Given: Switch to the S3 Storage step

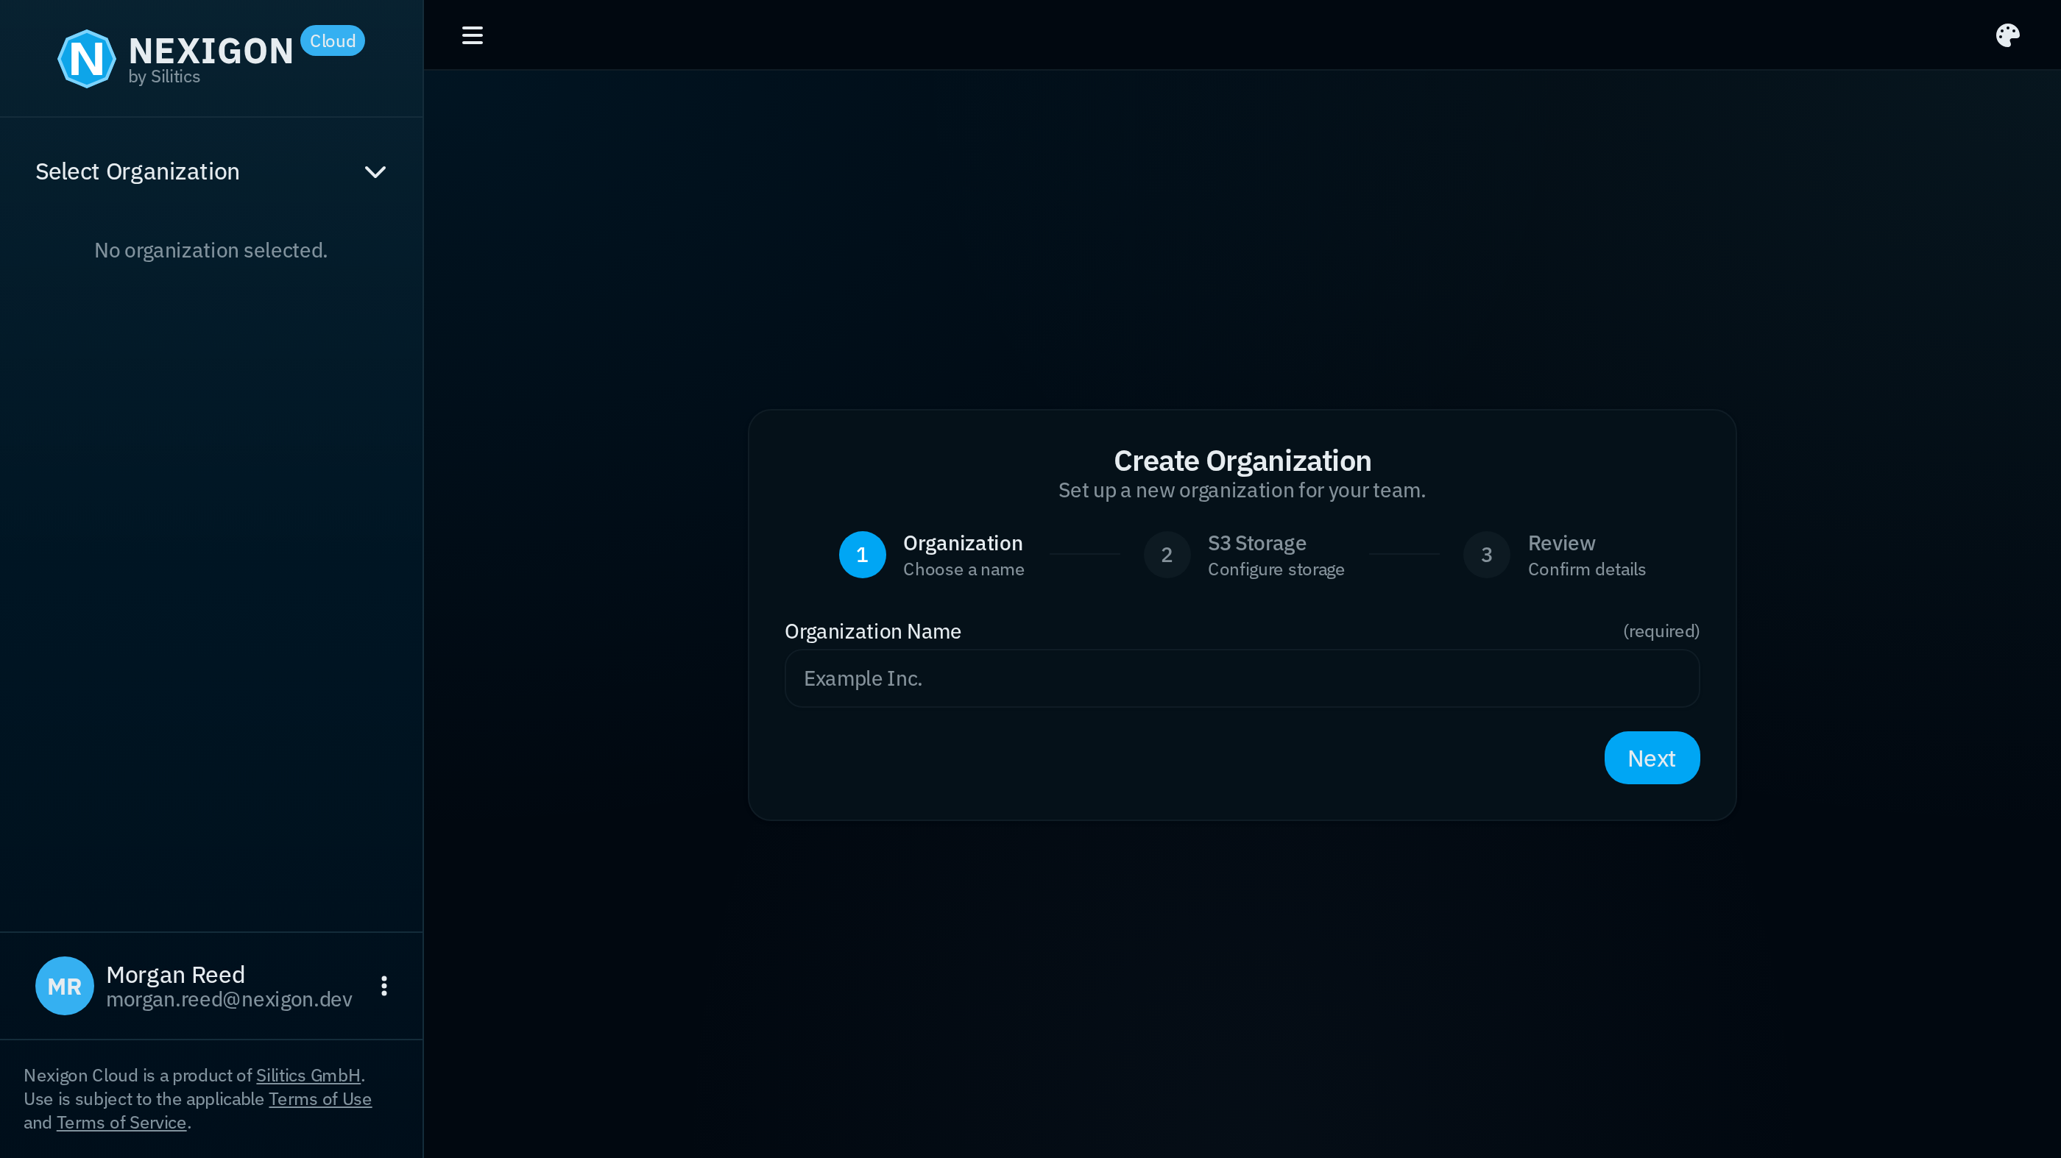Looking at the screenshot, I should tap(1167, 554).
